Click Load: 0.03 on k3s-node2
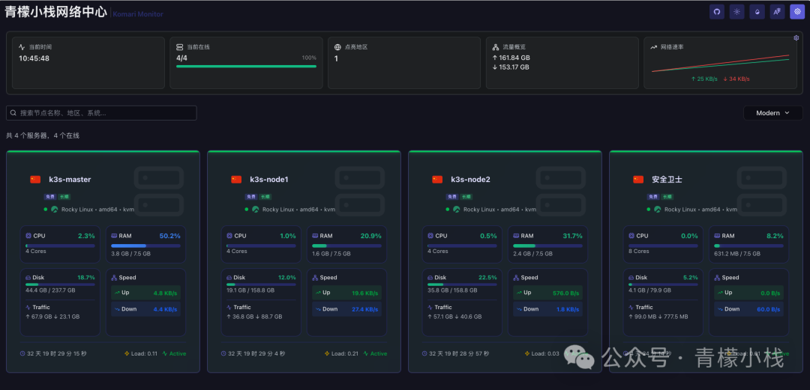810x390 pixels. (x=545, y=353)
